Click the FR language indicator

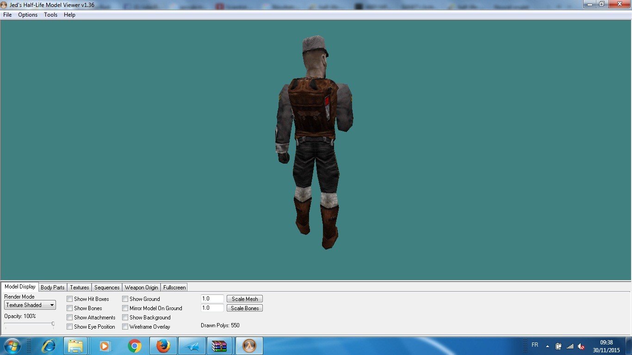[x=535, y=345]
